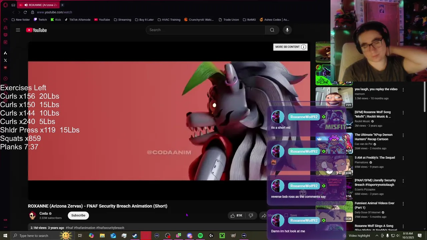Open the Buy It Later bookmark folder
Viewport: 427px width, 240px height.
144,20
